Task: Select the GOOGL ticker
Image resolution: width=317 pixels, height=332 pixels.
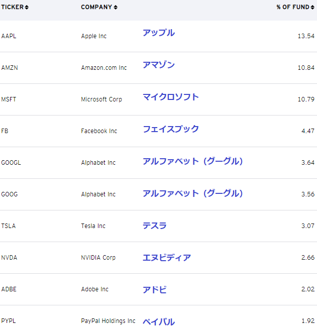Action: click(11, 163)
